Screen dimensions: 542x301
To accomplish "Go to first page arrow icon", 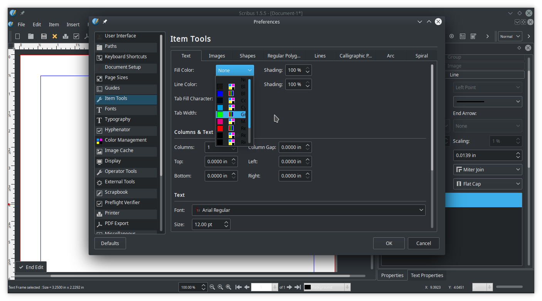I will pyautogui.click(x=238, y=287).
